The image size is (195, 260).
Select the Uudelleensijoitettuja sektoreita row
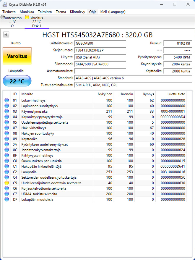pyautogui.click(x=95, y=122)
